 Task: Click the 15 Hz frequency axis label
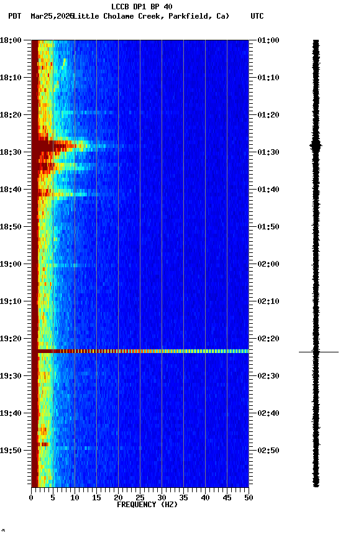point(96,498)
